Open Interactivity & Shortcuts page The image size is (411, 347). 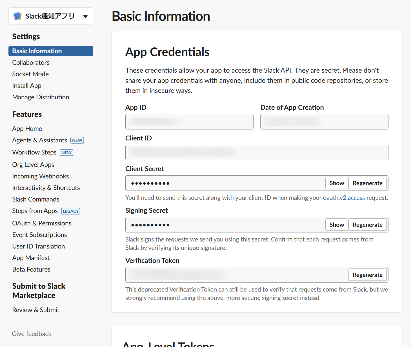46,188
